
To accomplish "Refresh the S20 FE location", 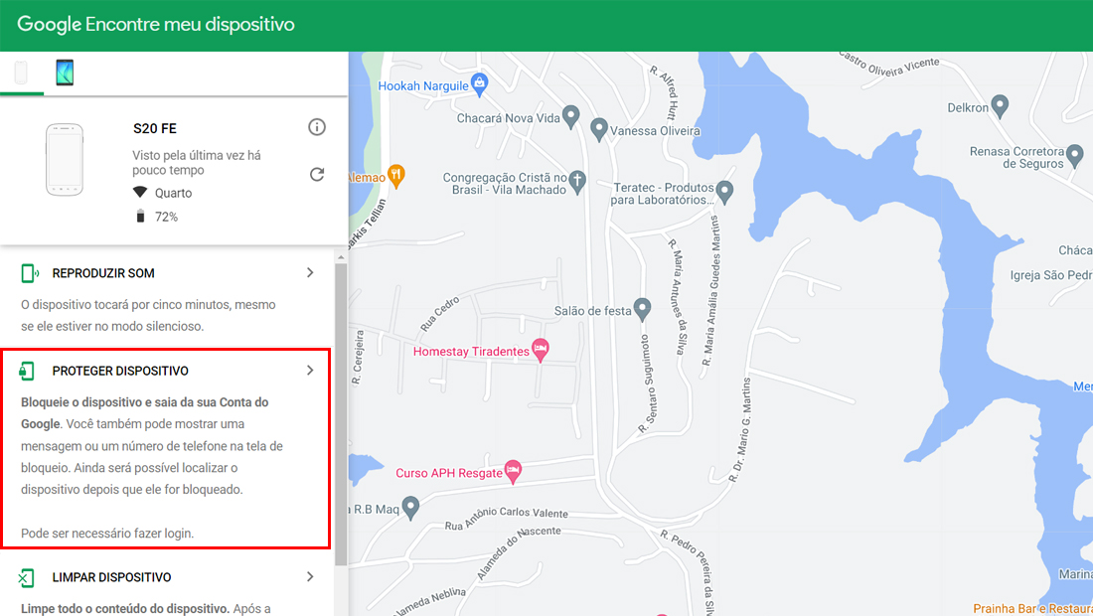I will (x=316, y=174).
